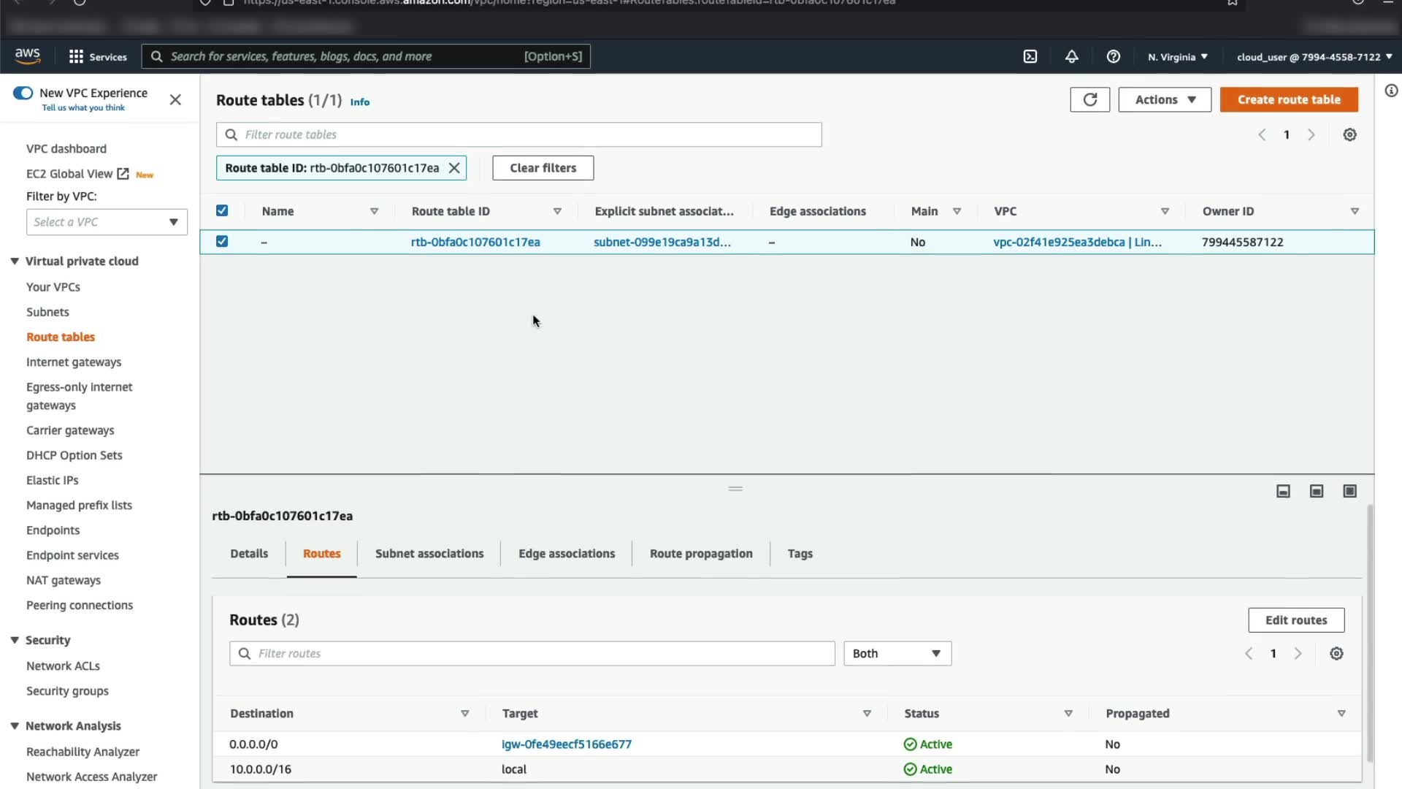Open AWS CloudShell icon in top bar
Viewport: 1402px width, 789px height.
tap(1030, 56)
